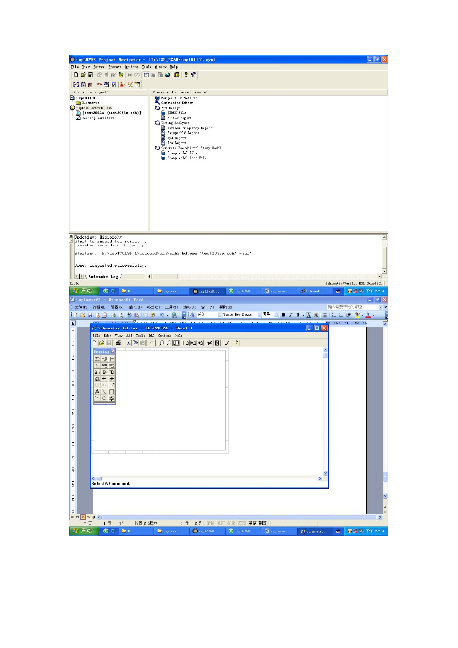This screenshot has height=648, width=458.
Task: Open the DRC menu in Schematic Editor
Action: click(x=151, y=336)
